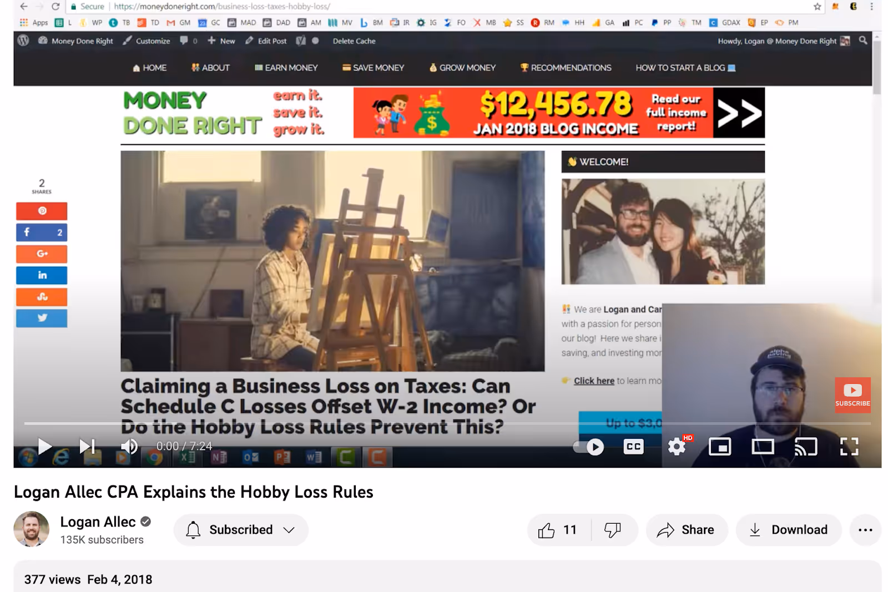Viewport: 888px width, 592px height.
Task: Enable theater mode
Action: click(x=763, y=447)
